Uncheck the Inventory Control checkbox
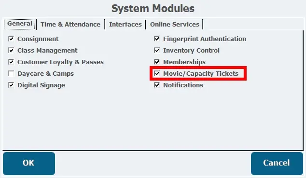306x178 pixels. click(x=157, y=50)
